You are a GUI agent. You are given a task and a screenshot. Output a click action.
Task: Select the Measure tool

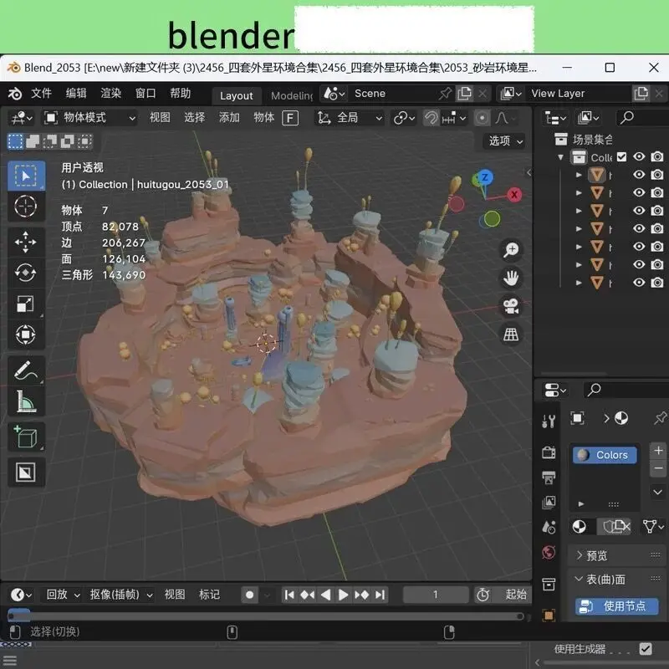tap(26, 401)
